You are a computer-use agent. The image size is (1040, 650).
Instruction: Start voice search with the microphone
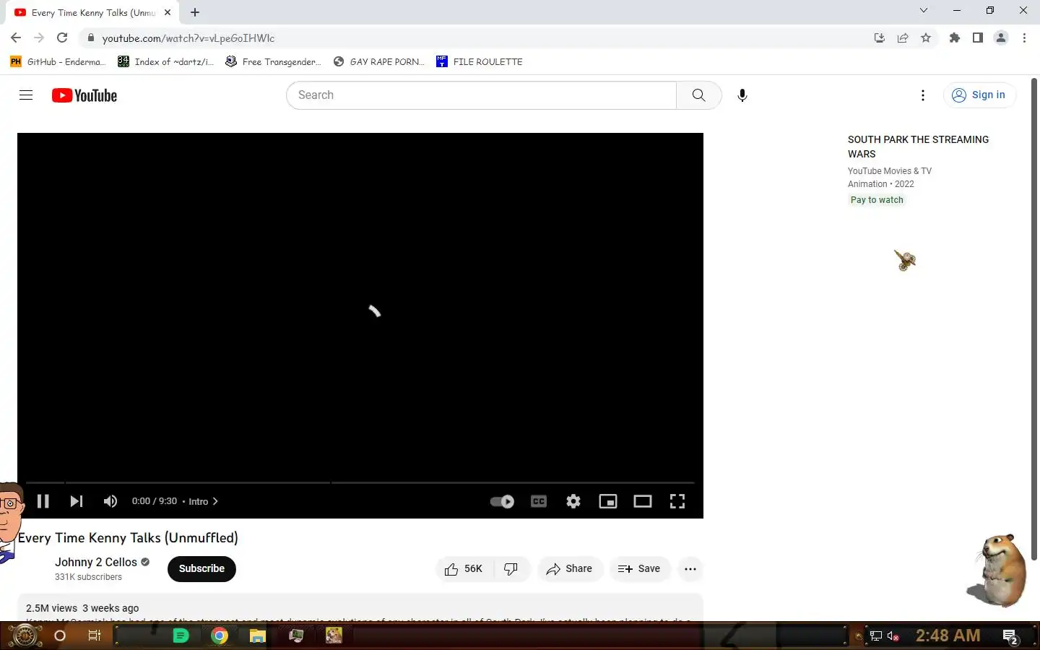point(742,95)
